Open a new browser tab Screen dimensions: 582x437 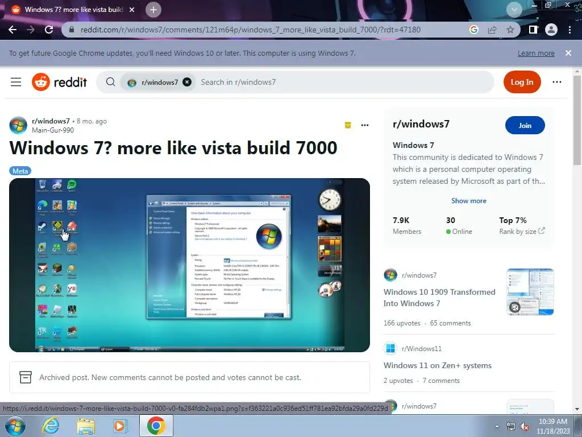(x=153, y=10)
